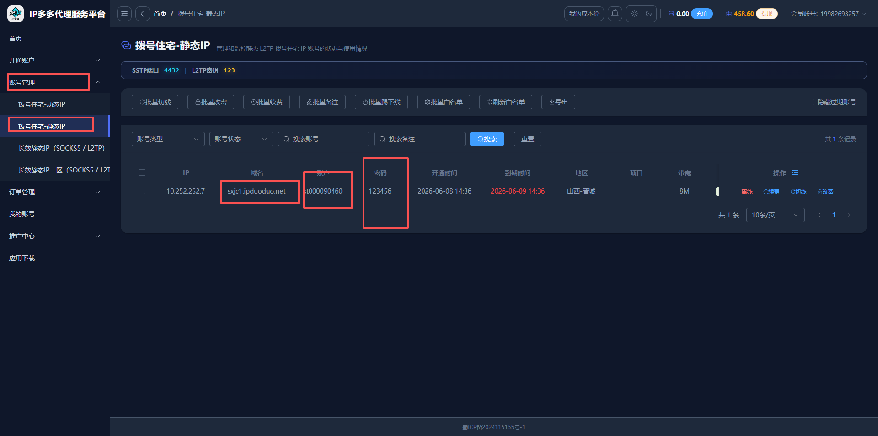Viewport: 878px width, 436px height.
Task: Expand the 订单管理 sidebar menu
Action: (55, 192)
